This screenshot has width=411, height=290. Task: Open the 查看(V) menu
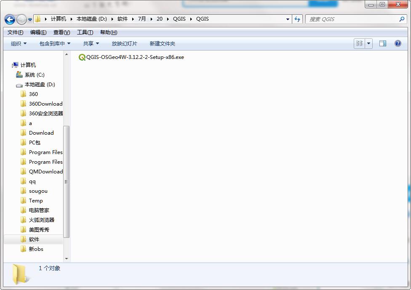pyautogui.click(x=61, y=32)
